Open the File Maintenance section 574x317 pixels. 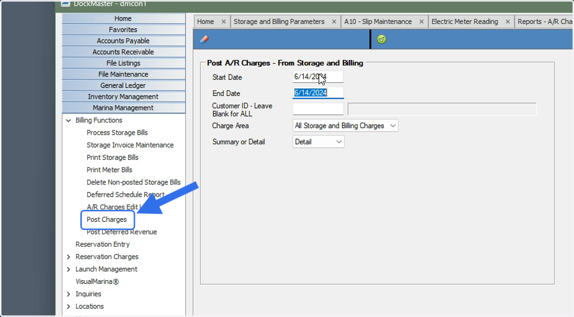click(123, 74)
